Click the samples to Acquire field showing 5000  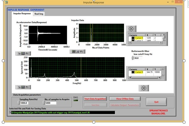tap(51, 103)
